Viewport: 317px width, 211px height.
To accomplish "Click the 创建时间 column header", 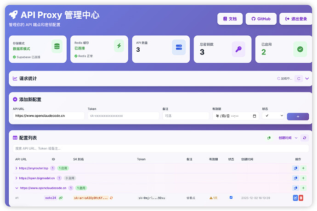I will pyautogui.click(x=247, y=159).
